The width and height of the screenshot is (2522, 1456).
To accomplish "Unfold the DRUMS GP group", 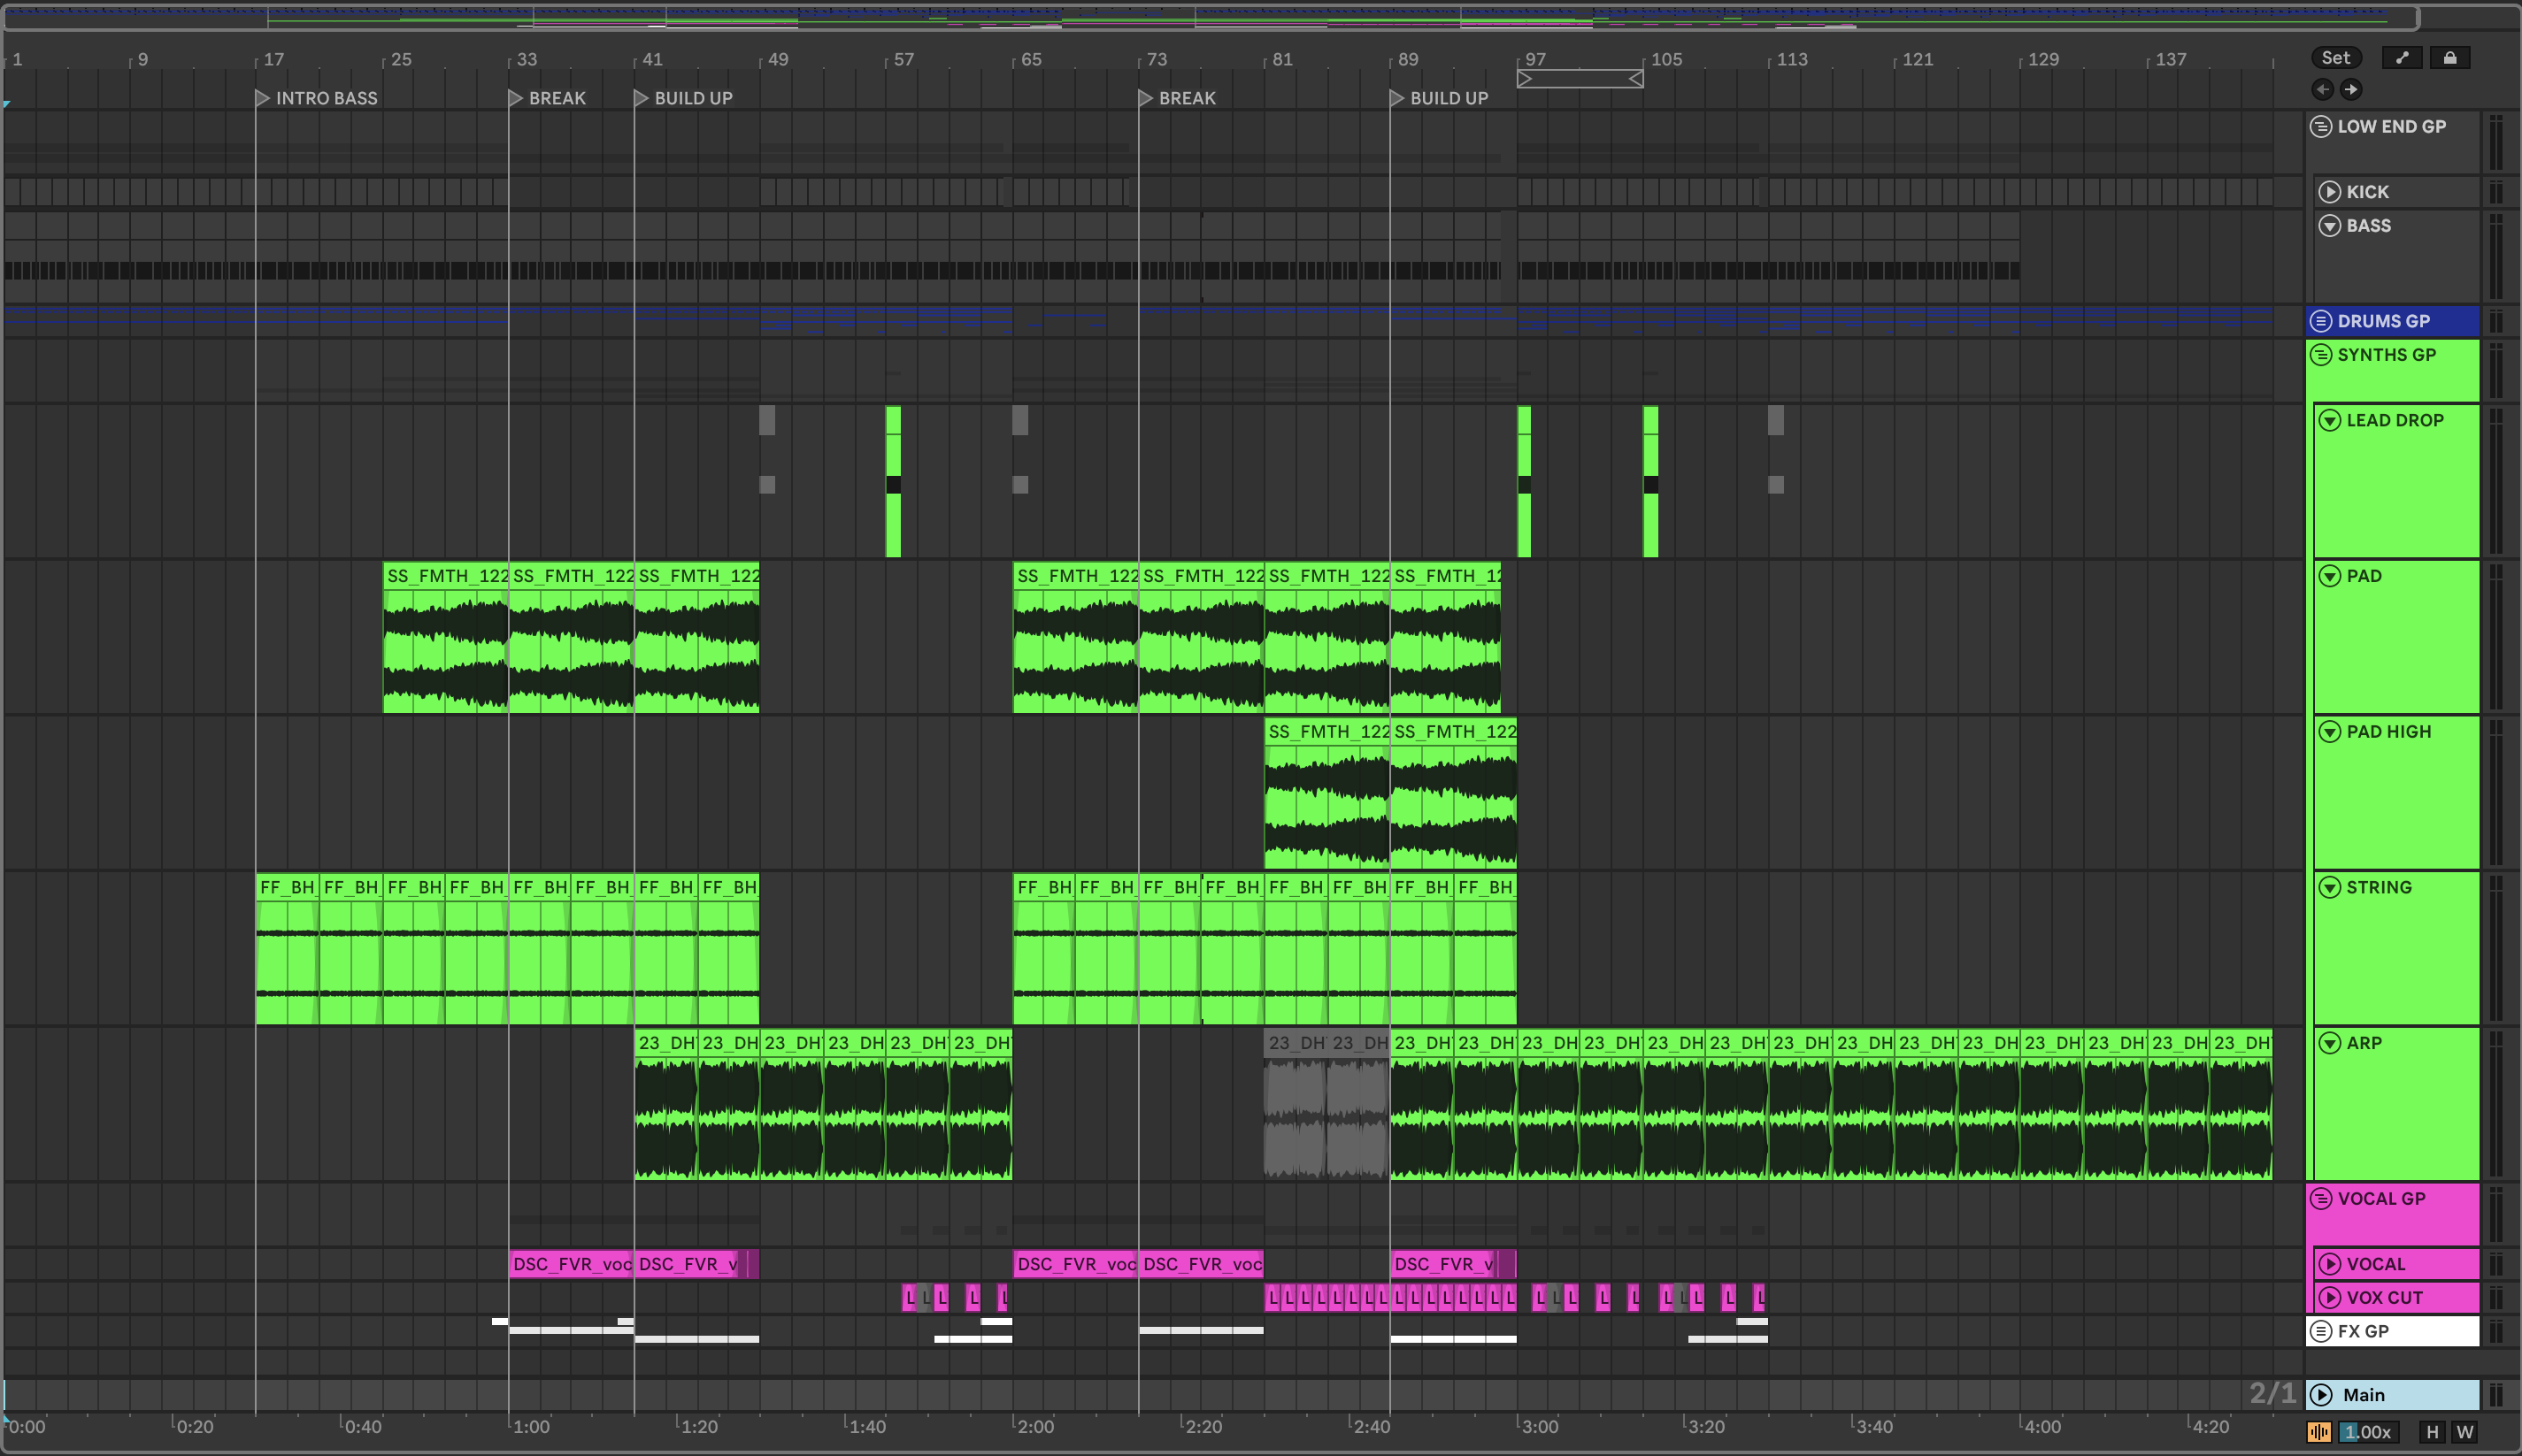I will (x=2321, y=321).
